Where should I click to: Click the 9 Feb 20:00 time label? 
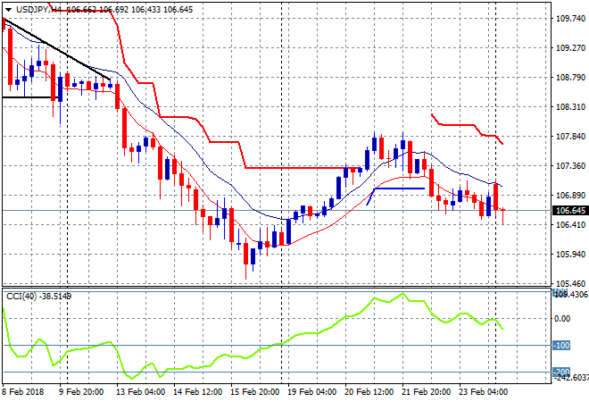pyautogui.click(x=80, y=392)
